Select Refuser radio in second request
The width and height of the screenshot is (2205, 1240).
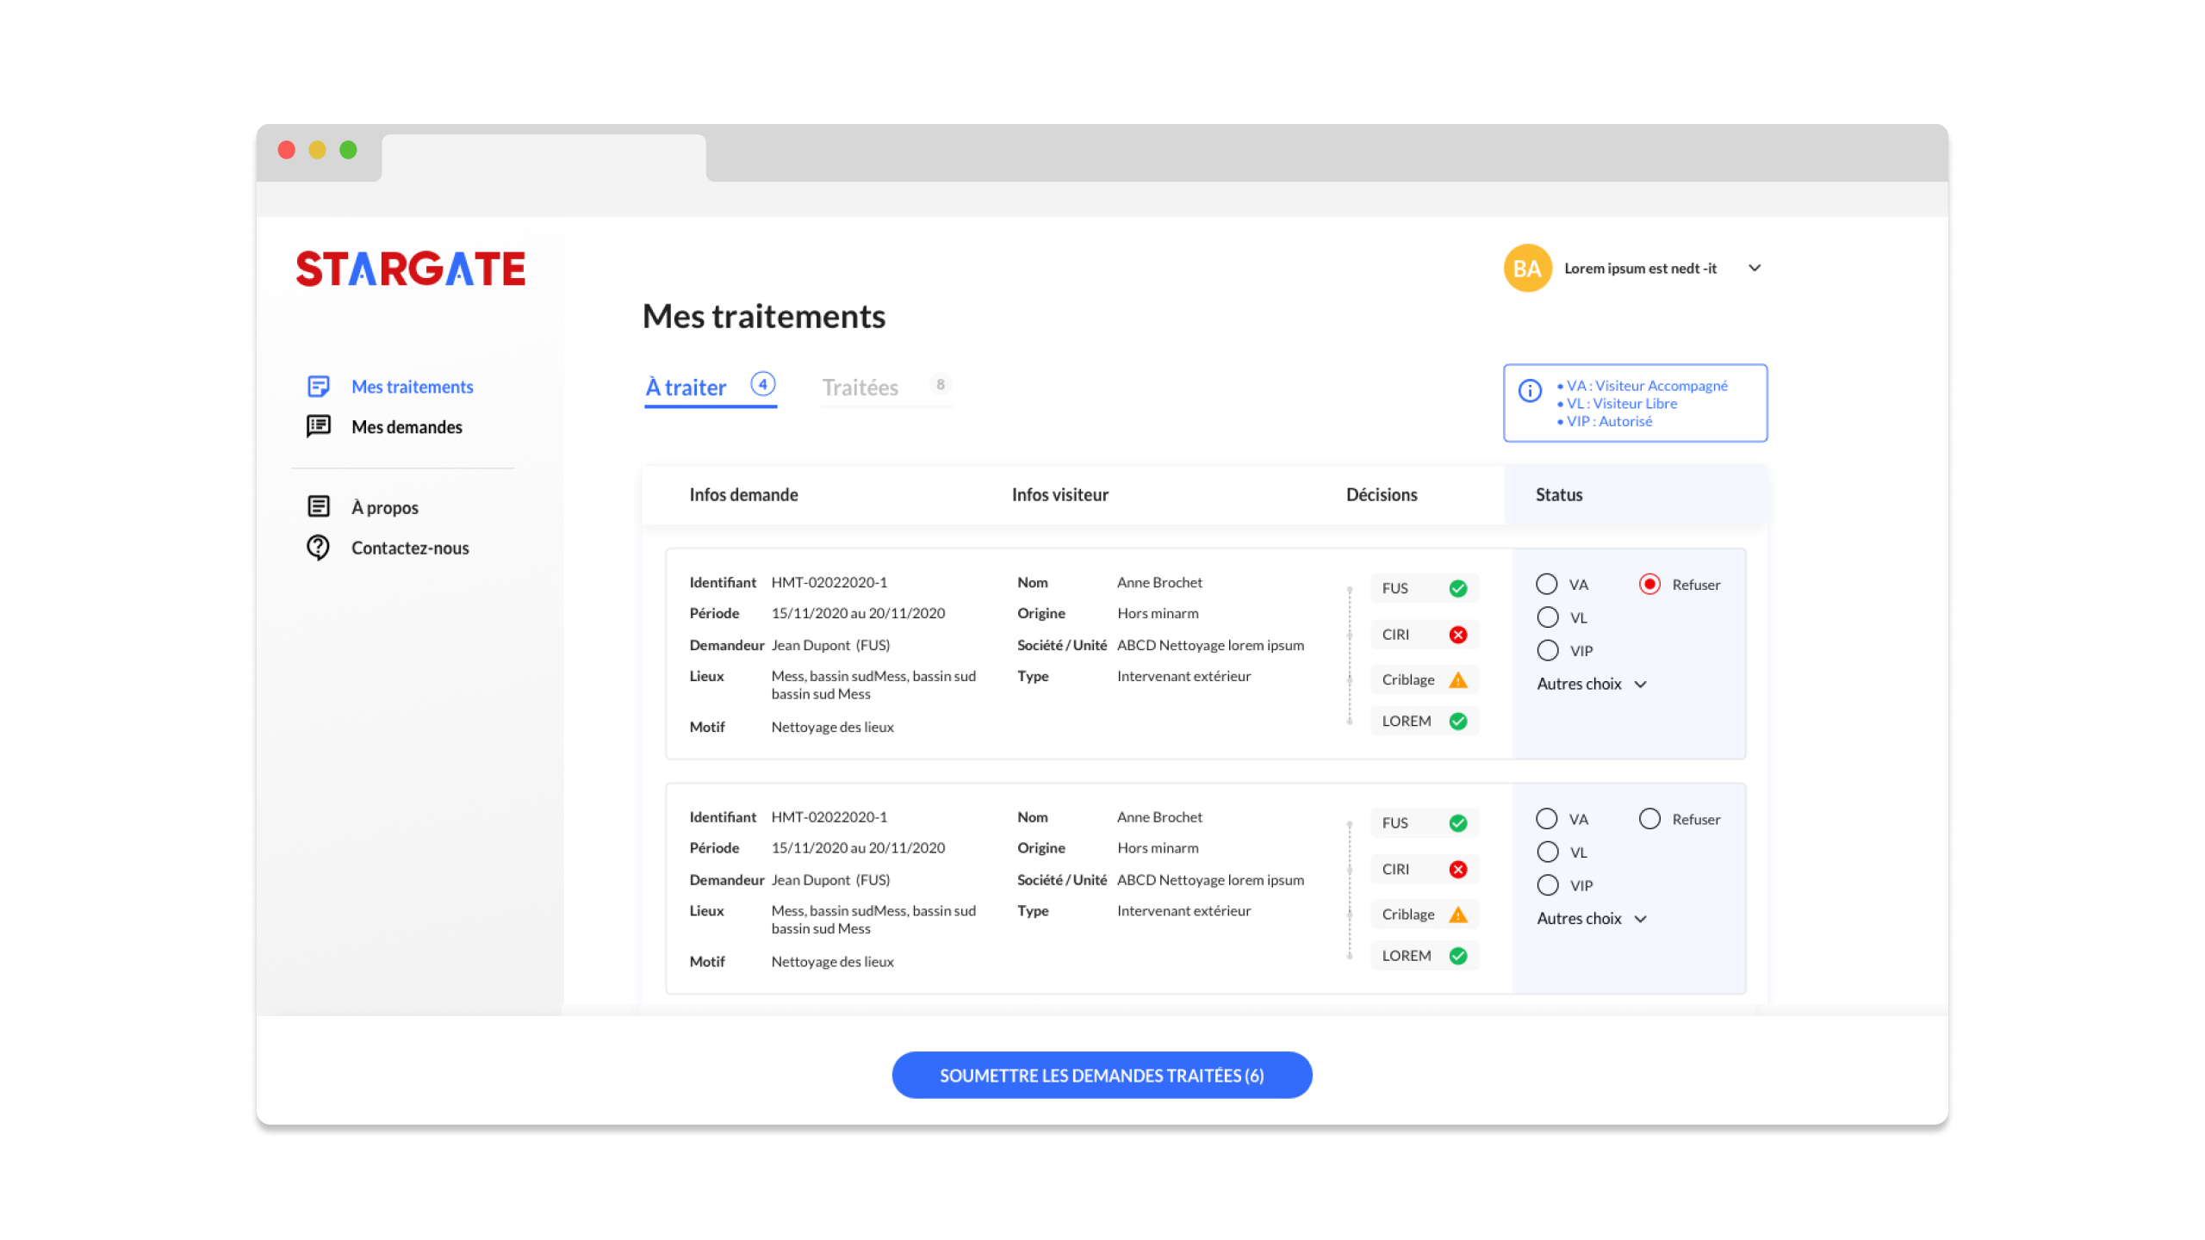[x=1649, y=819]
